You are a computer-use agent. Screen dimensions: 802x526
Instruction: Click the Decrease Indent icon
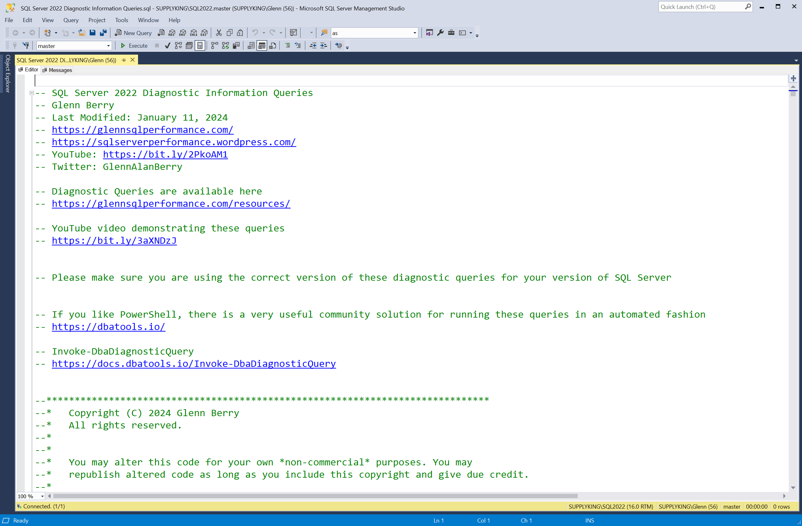pyautogui.click(x=313, y=46)
